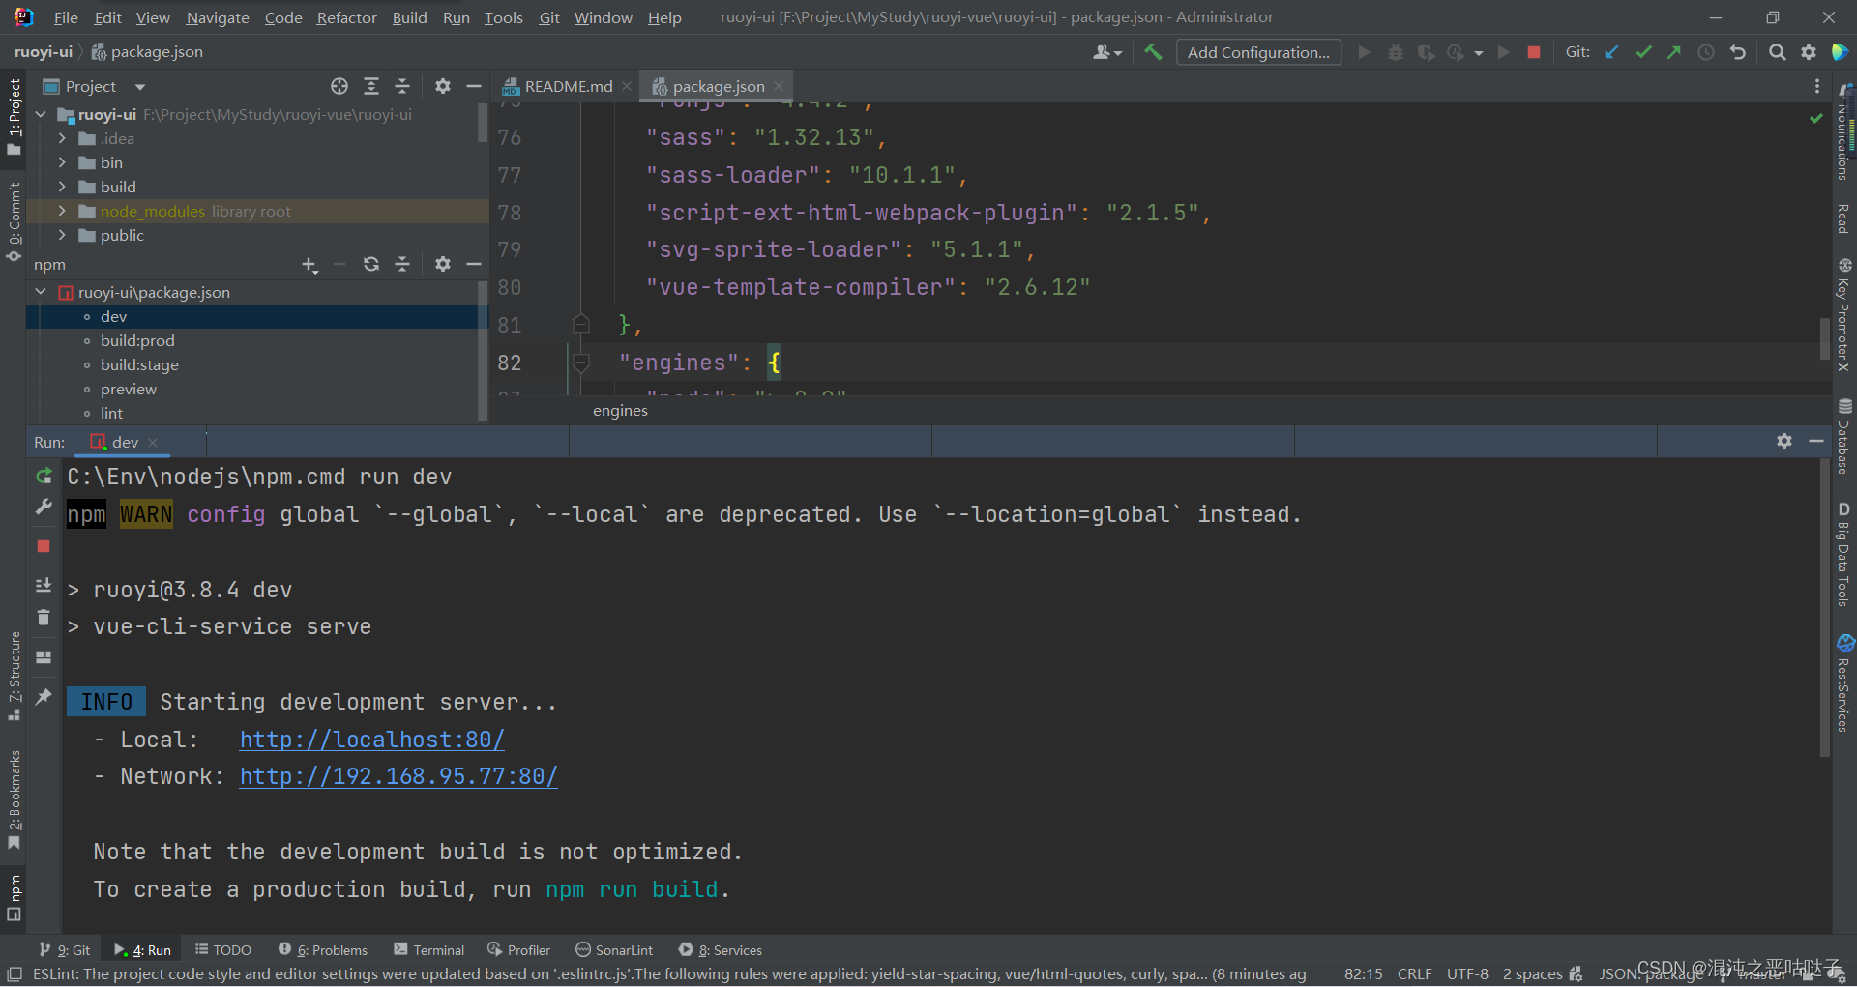Select build:stage npm script
The height and width of the screenshot is (987, 1857).
click(x=139, y=364)
